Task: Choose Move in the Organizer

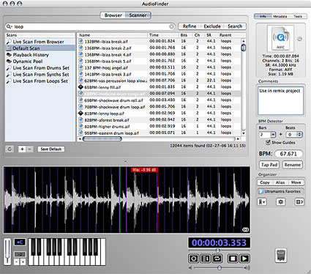Action: 296,182
